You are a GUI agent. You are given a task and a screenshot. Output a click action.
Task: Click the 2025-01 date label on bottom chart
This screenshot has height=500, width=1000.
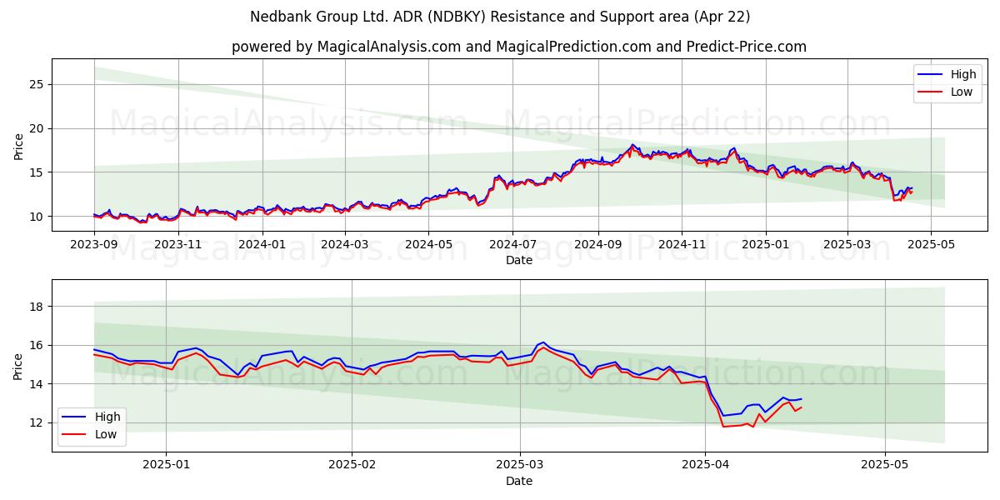(166, 464)
